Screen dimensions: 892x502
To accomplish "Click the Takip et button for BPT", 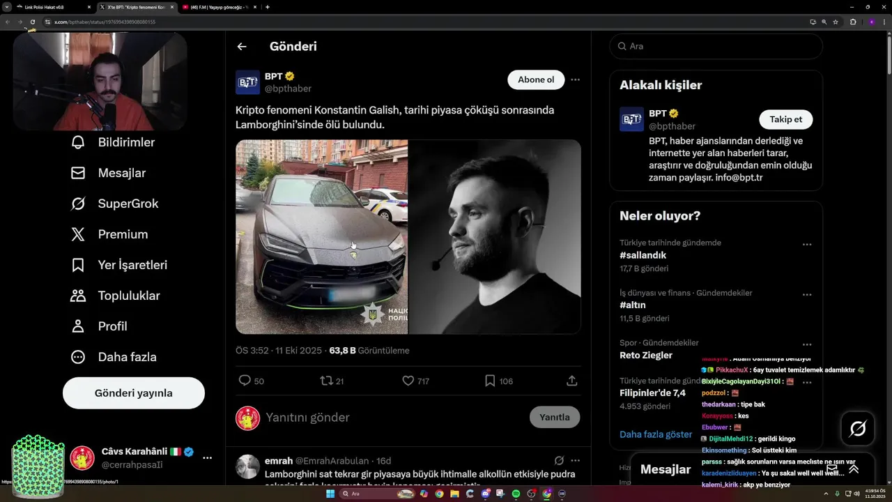I will pyautogui.click(x=785, y=119).
